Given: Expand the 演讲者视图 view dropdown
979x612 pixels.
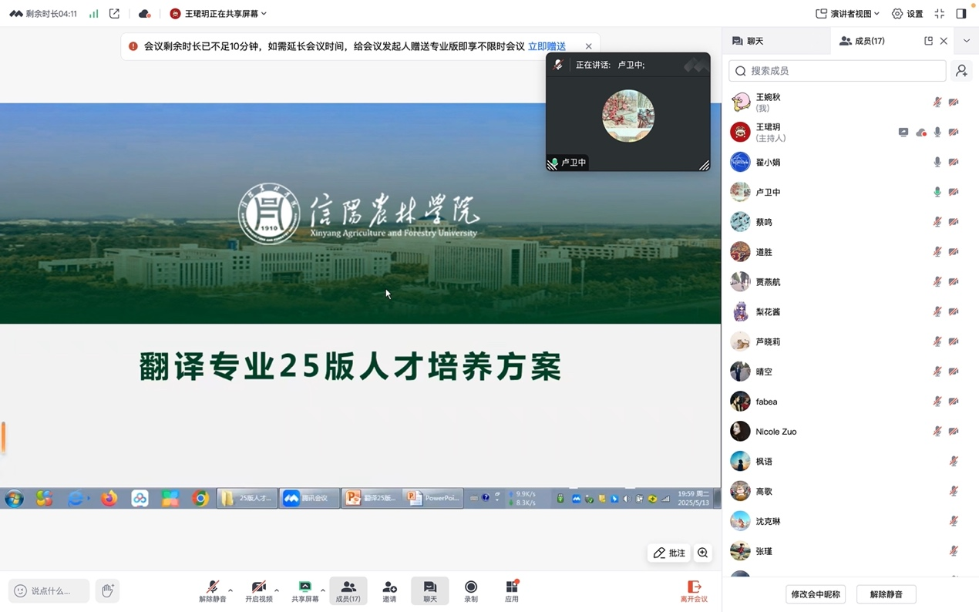Looking at the screenshot, I should [x=847, y=14].
